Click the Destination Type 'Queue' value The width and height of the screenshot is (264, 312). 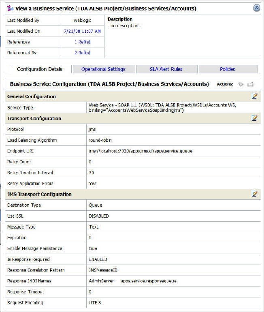[x=96, y=205]
